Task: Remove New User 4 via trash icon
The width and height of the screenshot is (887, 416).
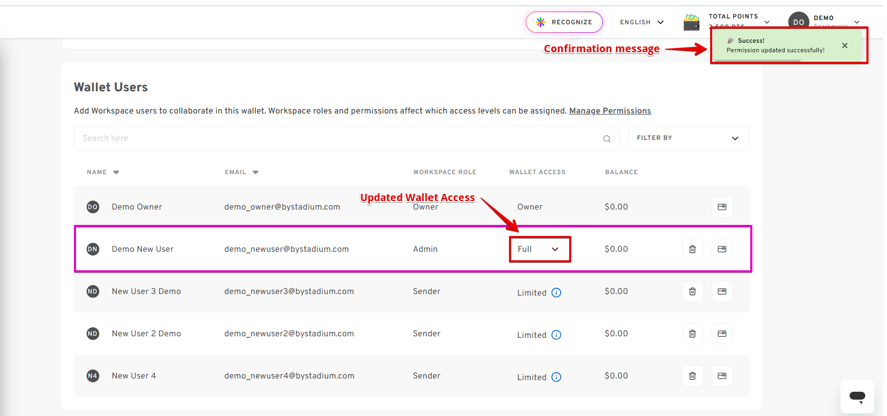Action: (x=692, y=376)
